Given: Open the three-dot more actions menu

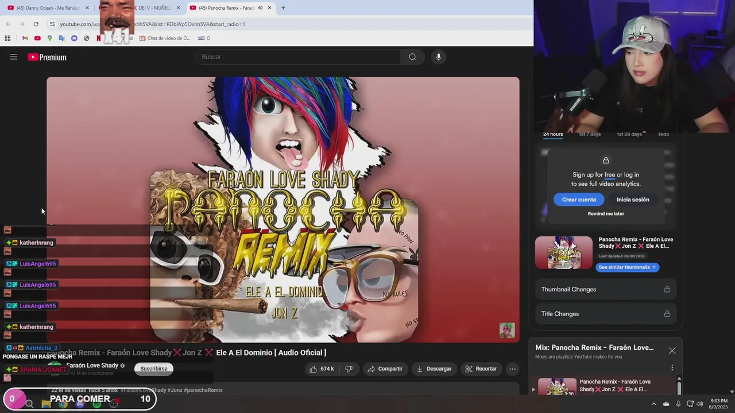Looking at the screenshot, I should click(x=512, y=369).
